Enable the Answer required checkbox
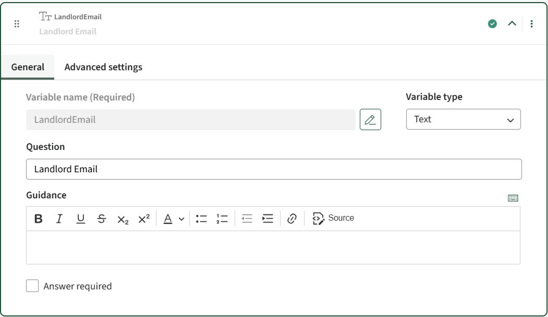 pos(32,286)
